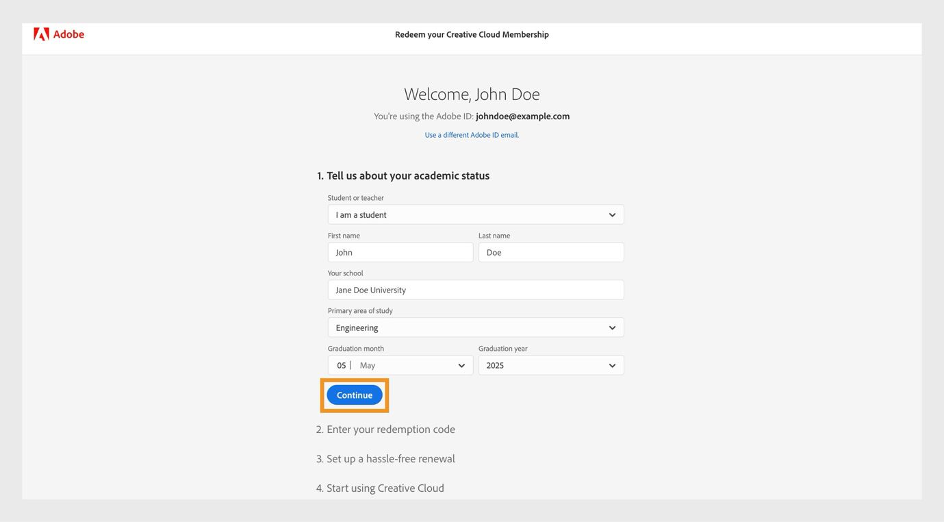
Task: Click the chevron arrow in Graduation year
Action: [612, 365]
